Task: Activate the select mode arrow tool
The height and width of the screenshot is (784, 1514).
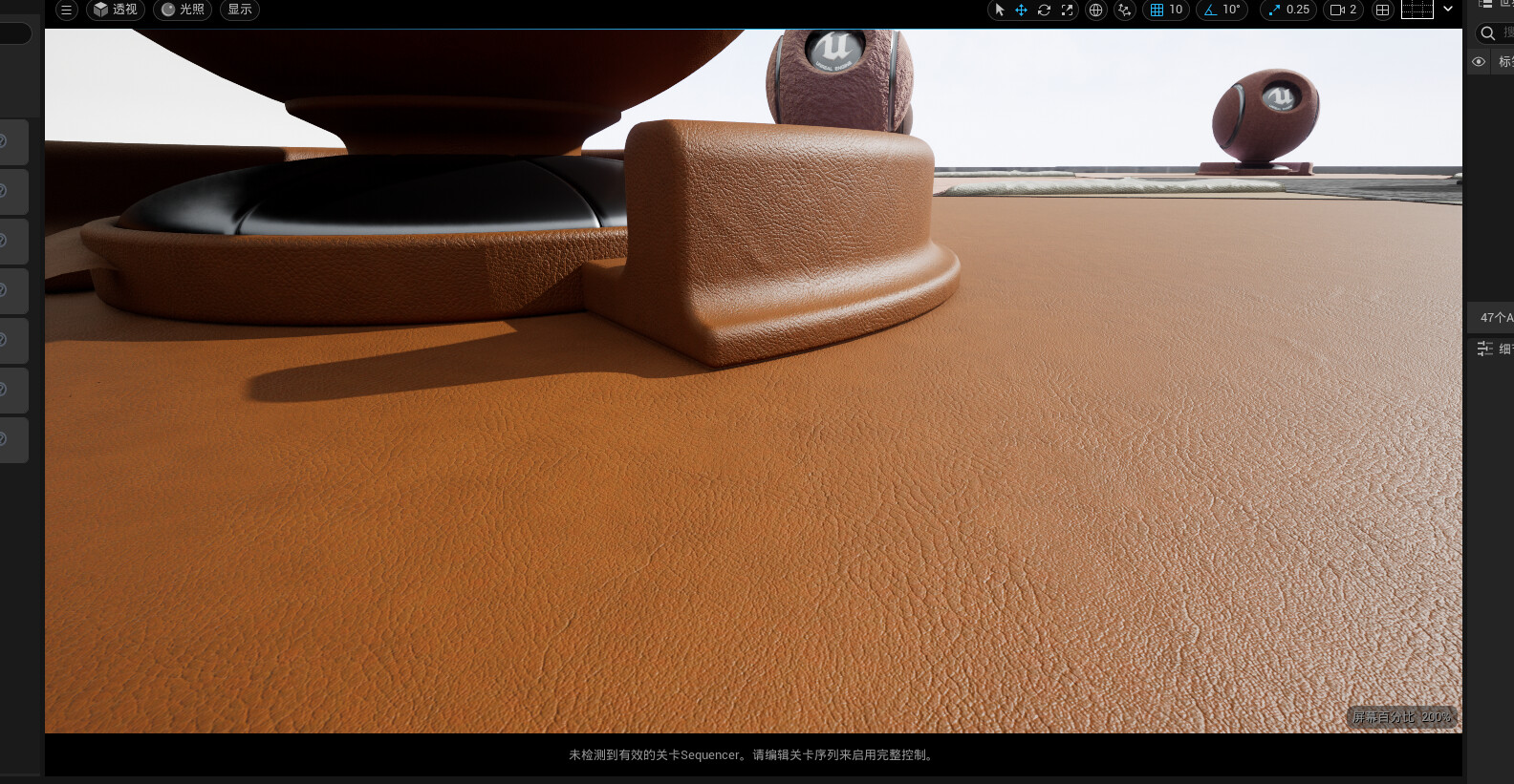Action: 1000,10
